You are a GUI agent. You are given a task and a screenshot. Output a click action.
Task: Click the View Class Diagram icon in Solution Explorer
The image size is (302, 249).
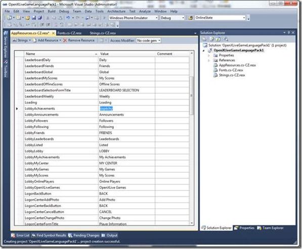point(226,39)
